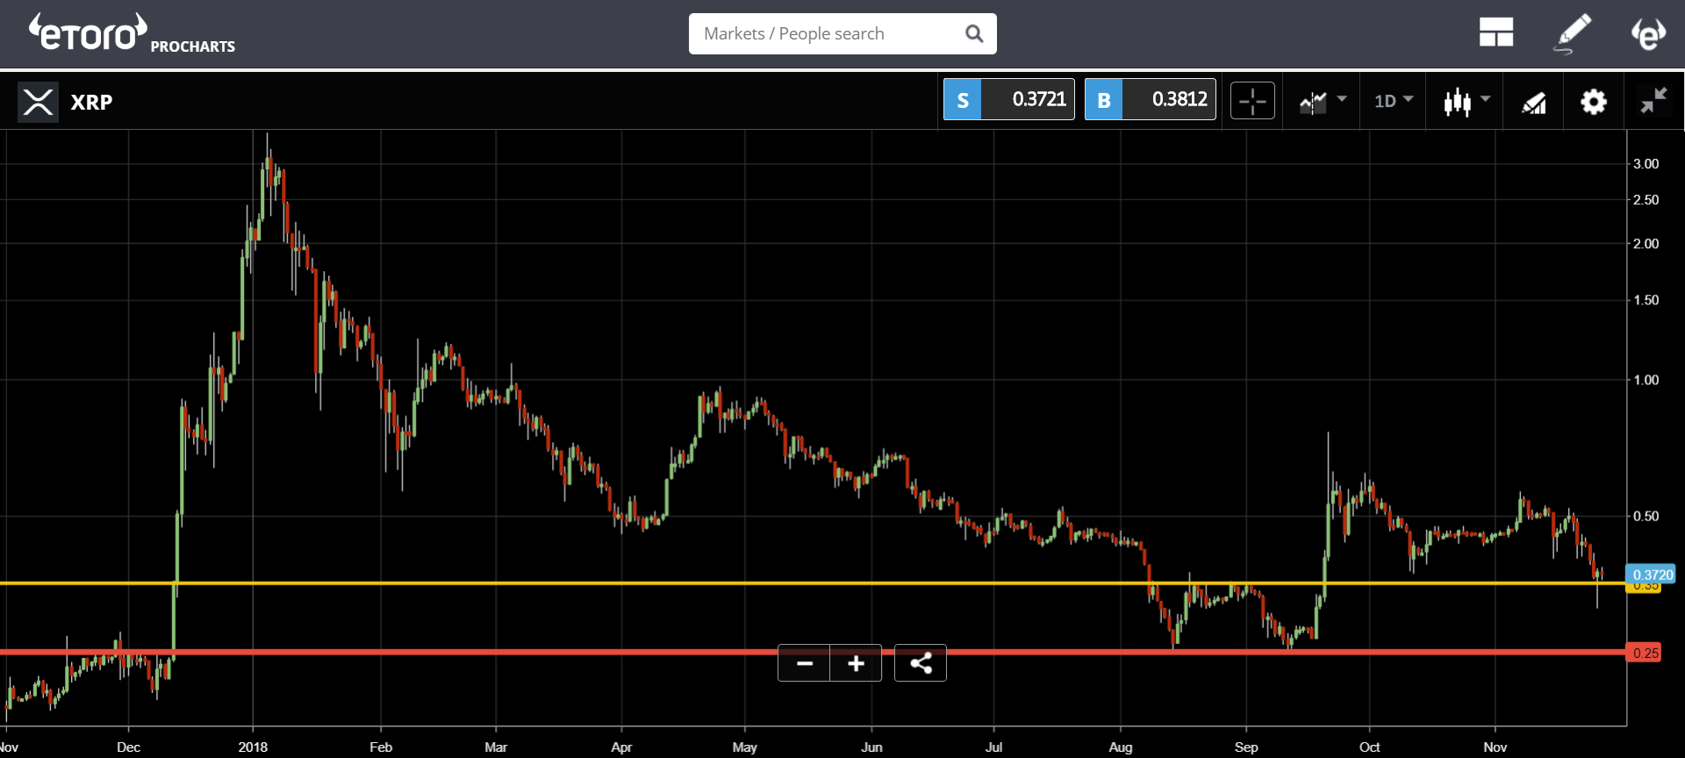Viewport: 1685px width, 758px height.
Task: Focus the Markets / People search field
Action: [842, 33]
